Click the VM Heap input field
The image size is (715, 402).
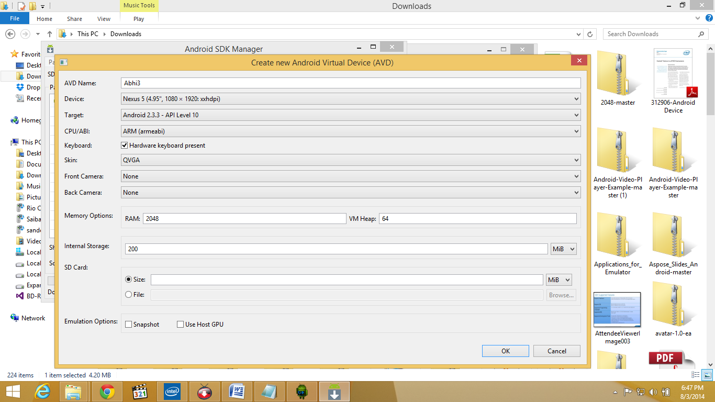pyautogui.click(x=478, y=219)
